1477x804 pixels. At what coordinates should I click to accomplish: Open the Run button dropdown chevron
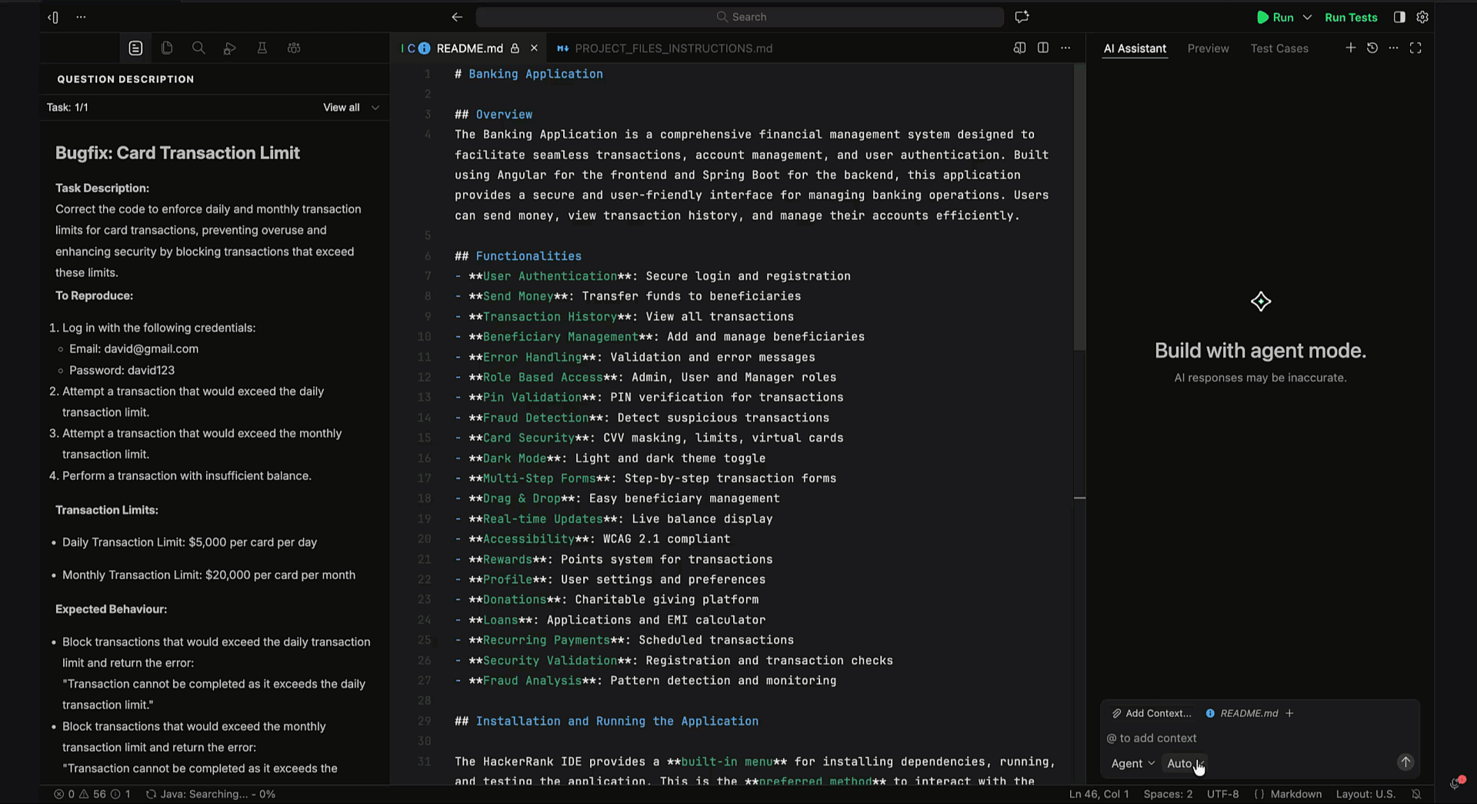pyautogui.click(x=1308, y=17)
